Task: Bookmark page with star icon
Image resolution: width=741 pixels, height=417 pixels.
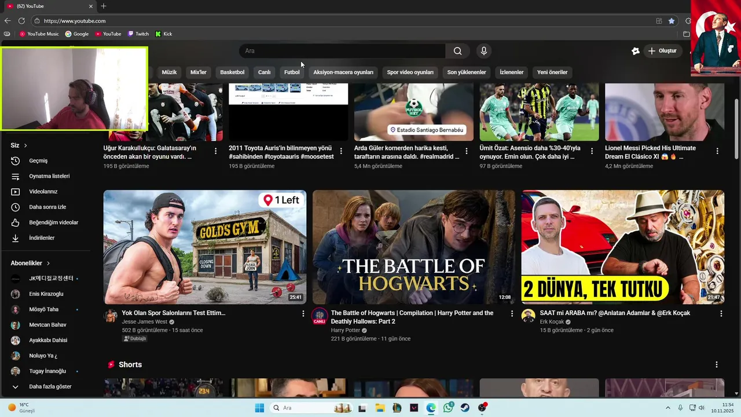Action: (x=672, y=21)
